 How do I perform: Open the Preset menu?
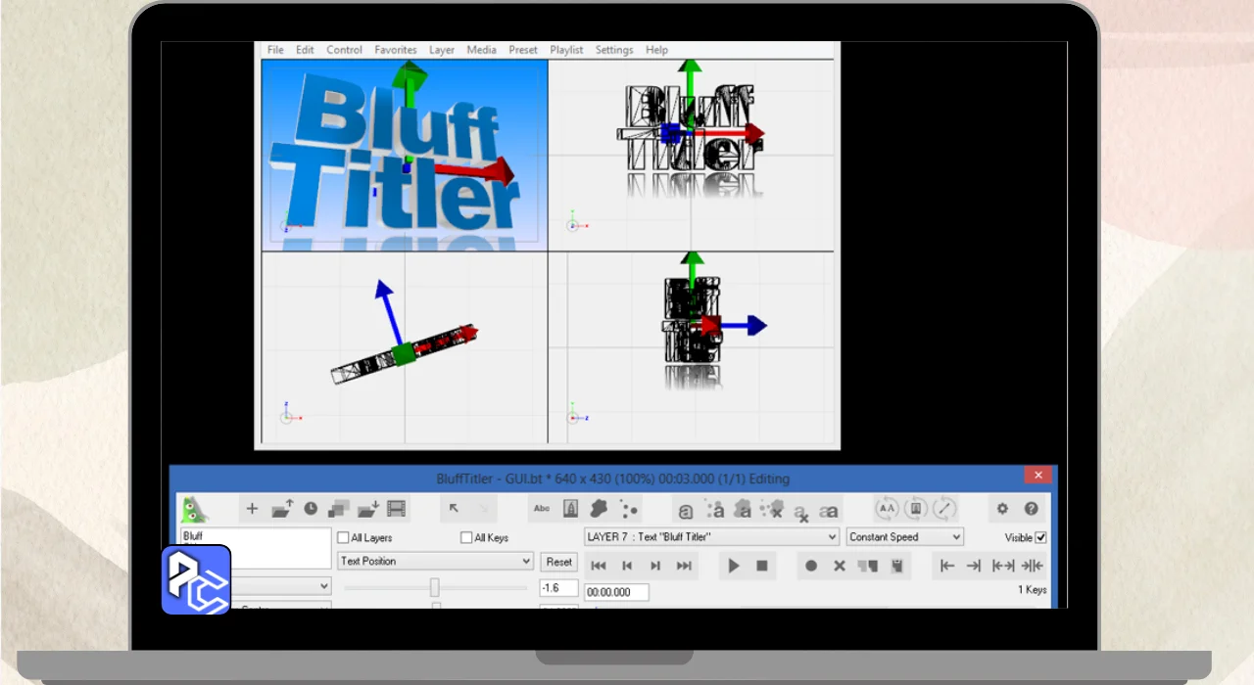coord(523,50)
